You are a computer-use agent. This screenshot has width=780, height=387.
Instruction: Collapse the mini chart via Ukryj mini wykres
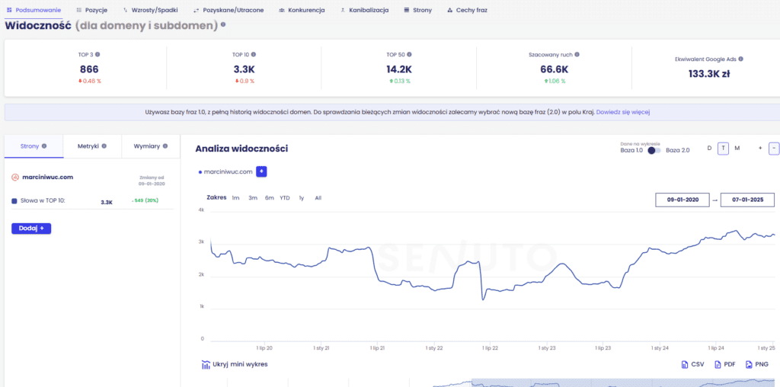[x=235, y=365]
